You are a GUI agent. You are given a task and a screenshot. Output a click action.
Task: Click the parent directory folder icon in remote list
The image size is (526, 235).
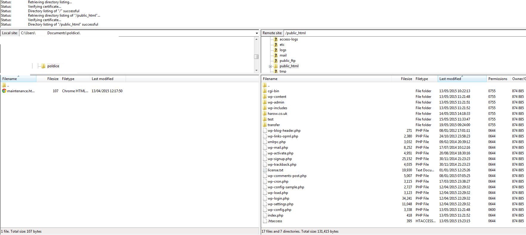click(265, 85)
